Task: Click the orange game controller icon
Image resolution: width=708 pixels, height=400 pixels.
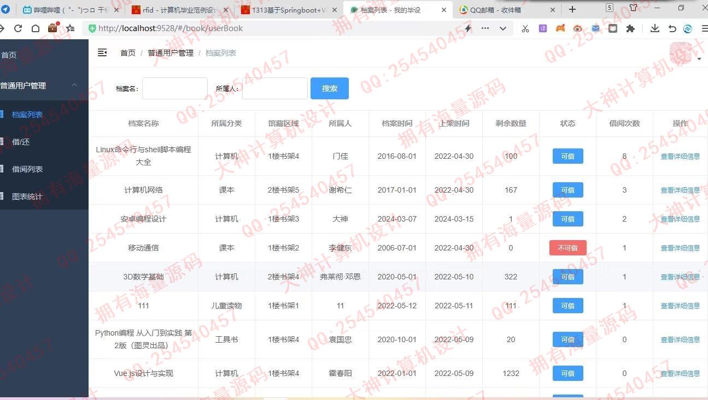Action: tap(560, 28)
